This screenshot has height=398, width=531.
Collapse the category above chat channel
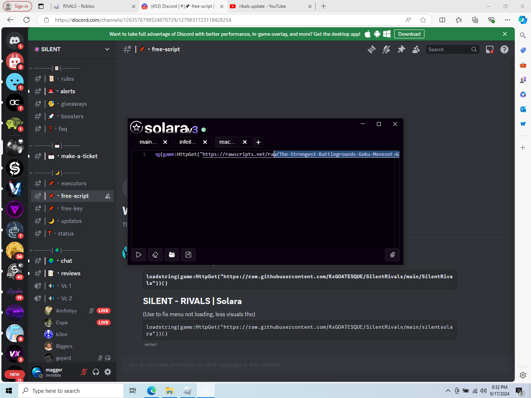(x=55, y=250)
